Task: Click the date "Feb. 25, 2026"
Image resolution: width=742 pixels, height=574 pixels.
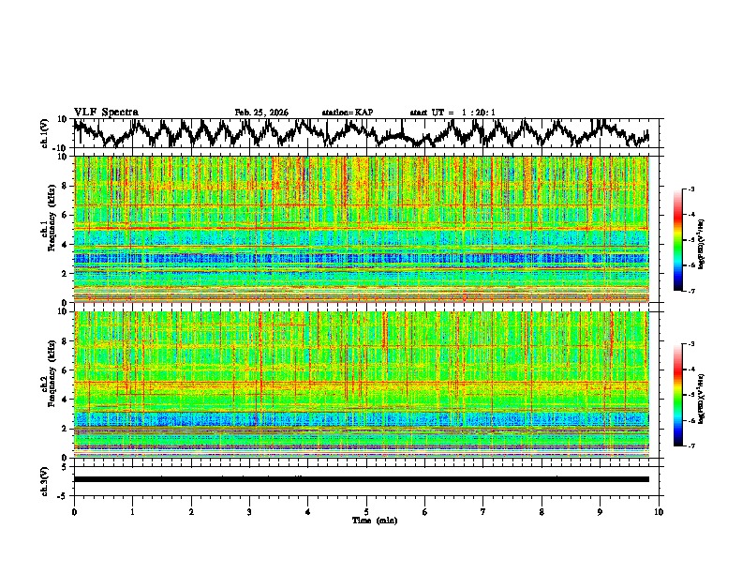Action: pyautogui.click(x=261, y=113)
